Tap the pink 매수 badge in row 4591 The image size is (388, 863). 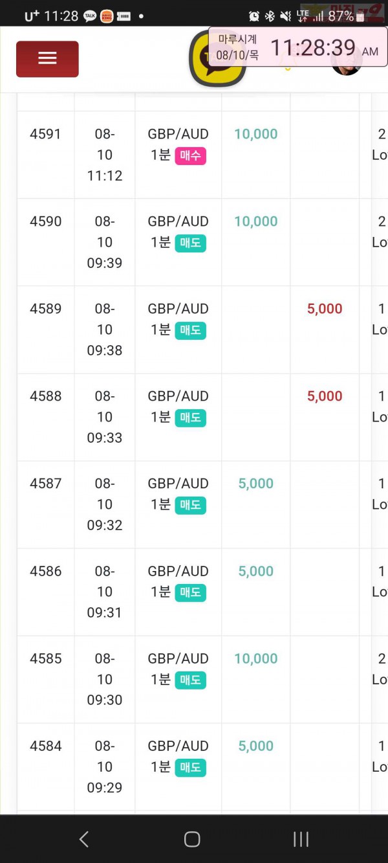click(190, 155)
